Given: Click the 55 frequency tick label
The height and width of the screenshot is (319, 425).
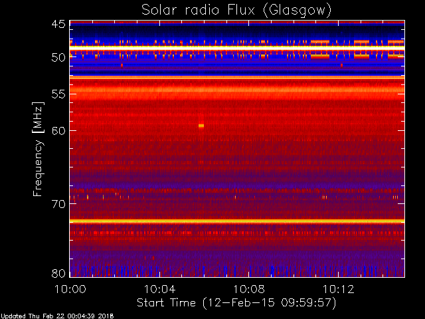Looking at the screenshot, I should (x=58, y=94).
